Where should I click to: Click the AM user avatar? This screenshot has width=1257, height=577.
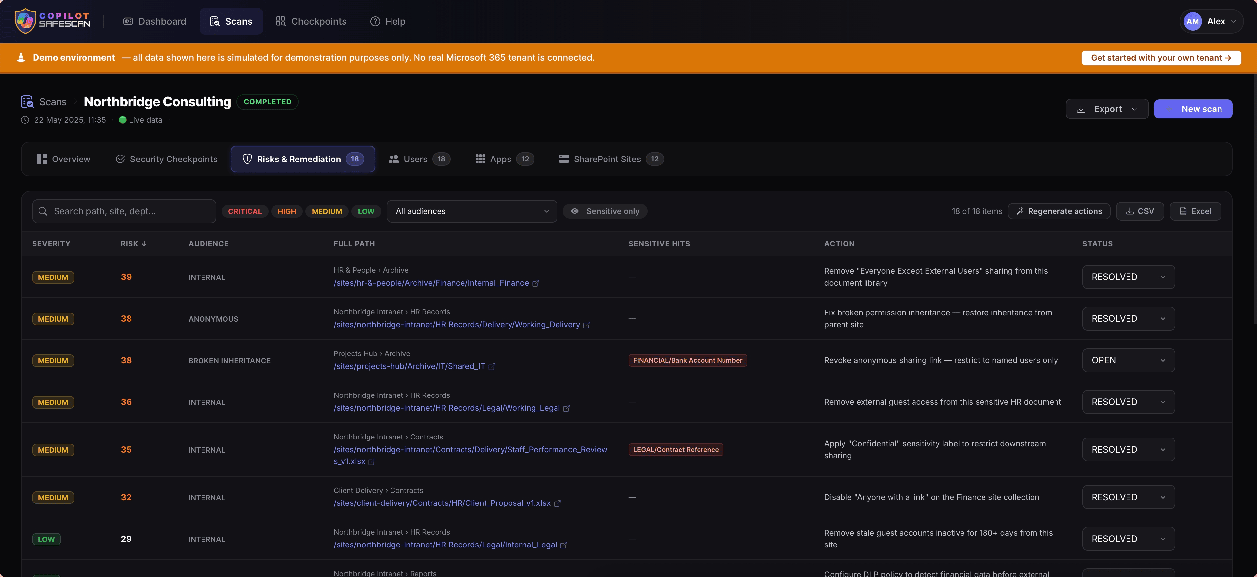1193,21
